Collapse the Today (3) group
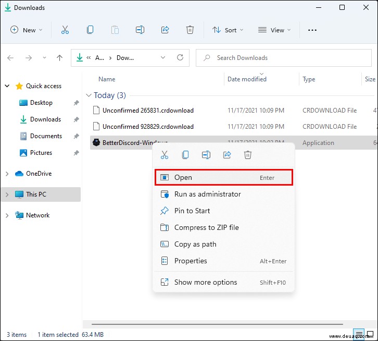 tap(89, 95)
